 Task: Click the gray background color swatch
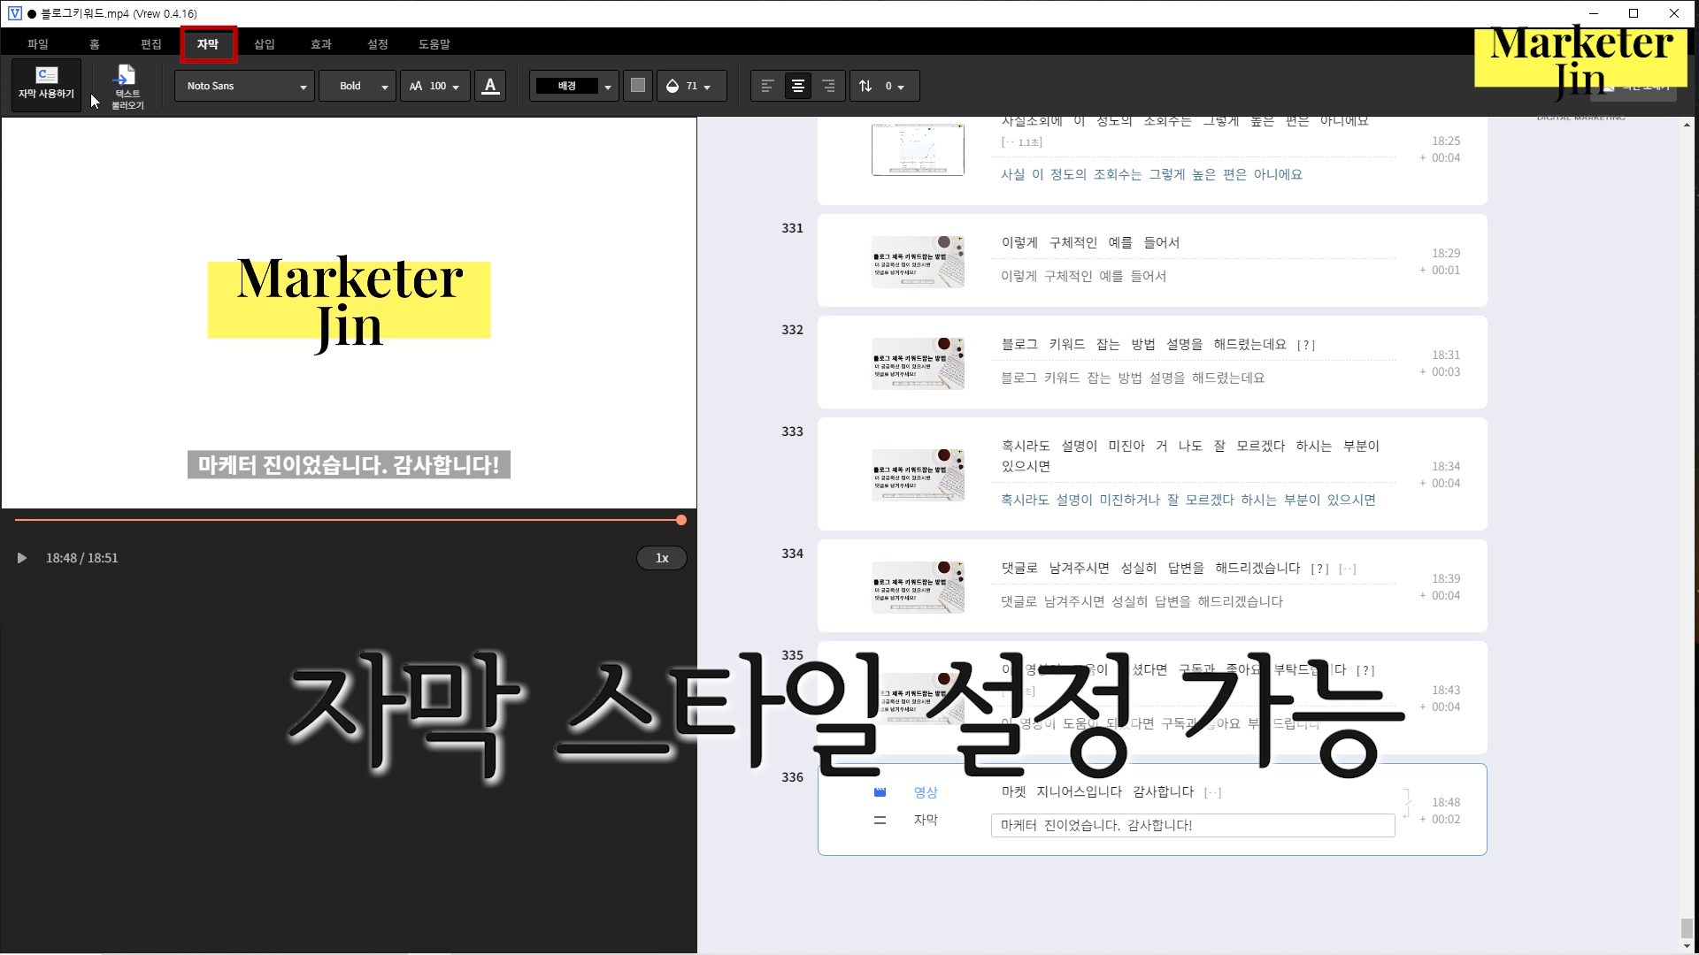coord(637,86)
